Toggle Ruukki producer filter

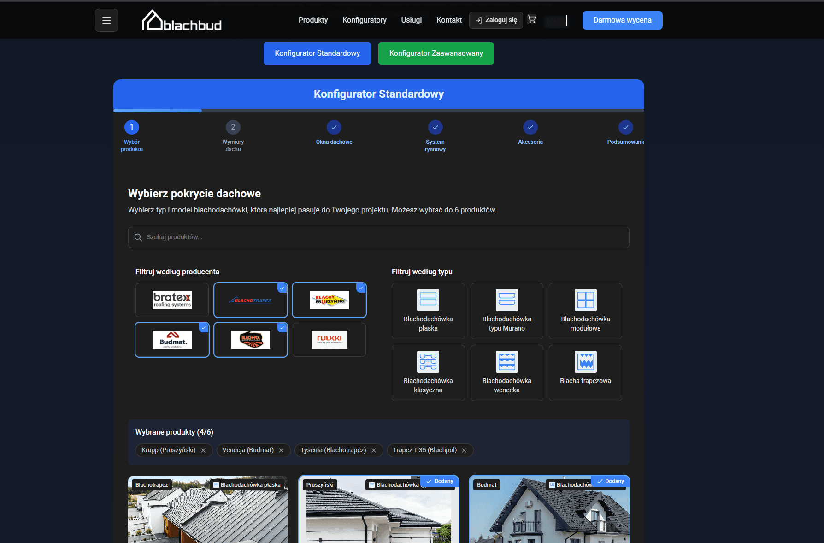330,340
